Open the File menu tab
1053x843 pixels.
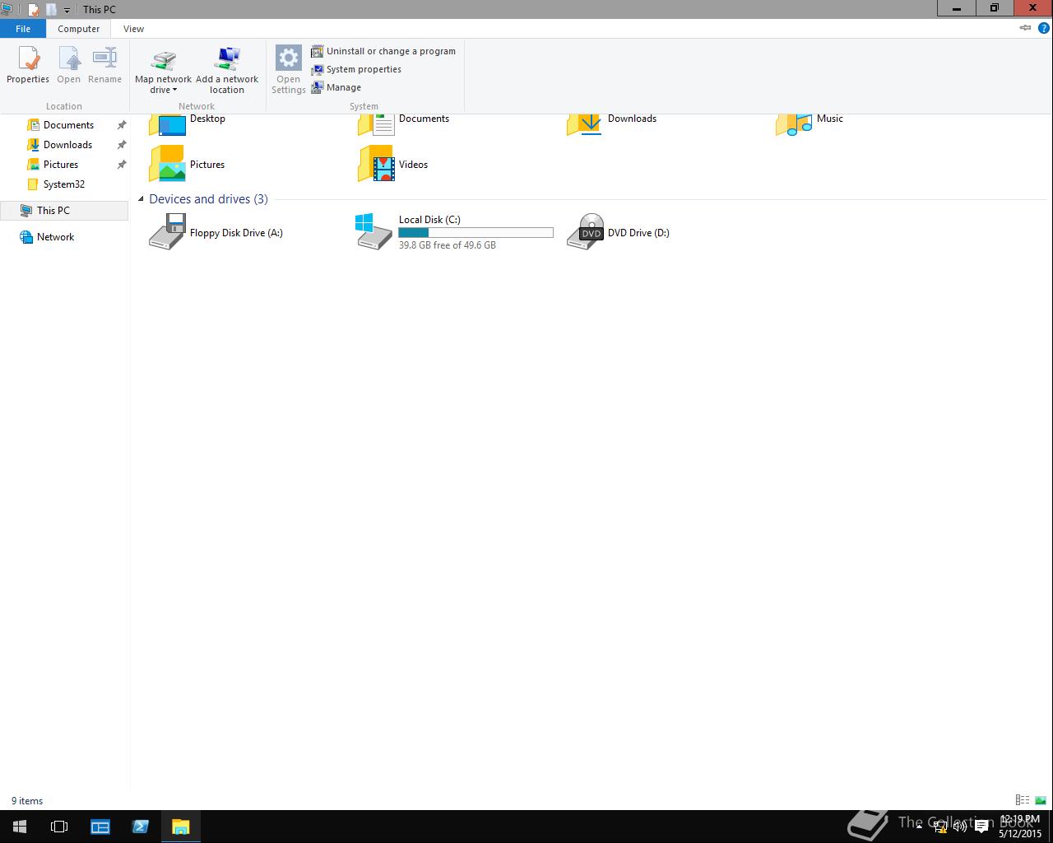(23, 29)
